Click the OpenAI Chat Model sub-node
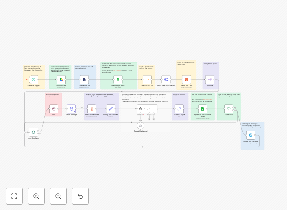 point(141,125)
